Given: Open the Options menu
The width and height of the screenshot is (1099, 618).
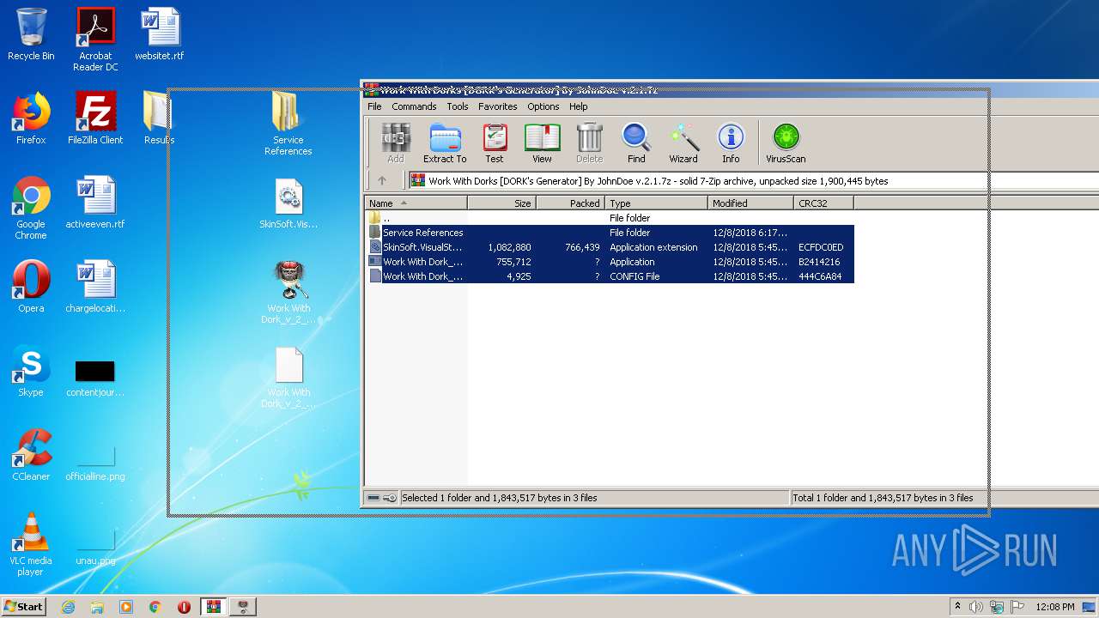Looking at the screenshot, I should pyautogui.click(x=543, y=106).
